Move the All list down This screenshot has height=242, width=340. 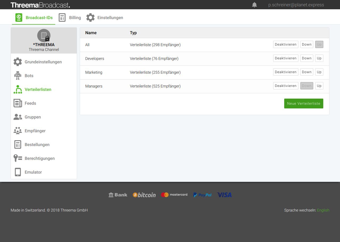tap(307, 45)
